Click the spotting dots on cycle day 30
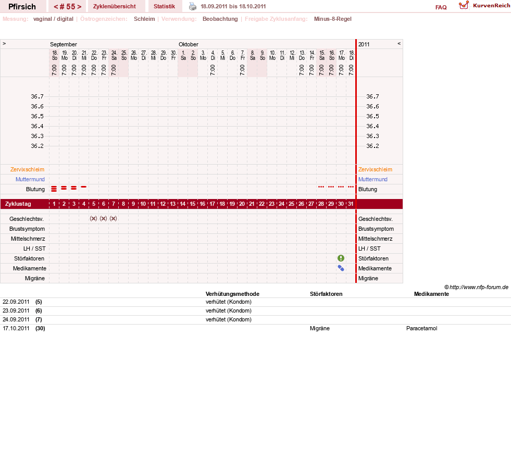 click(x=341, y=187)
